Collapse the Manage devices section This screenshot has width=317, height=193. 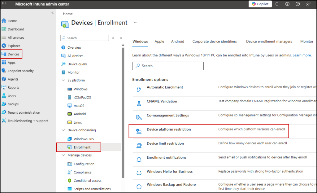[x=63, y=155]
